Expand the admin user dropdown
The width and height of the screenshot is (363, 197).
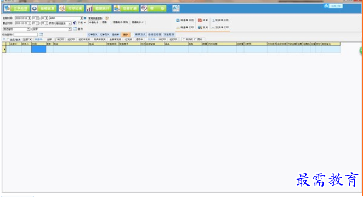pos(82,18)
